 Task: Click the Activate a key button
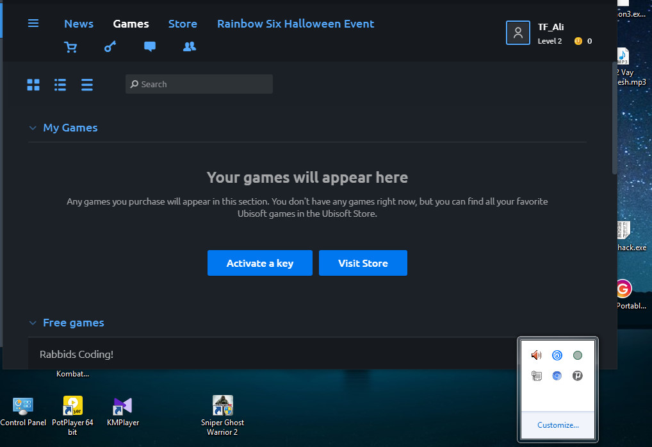tap(259, 263)
